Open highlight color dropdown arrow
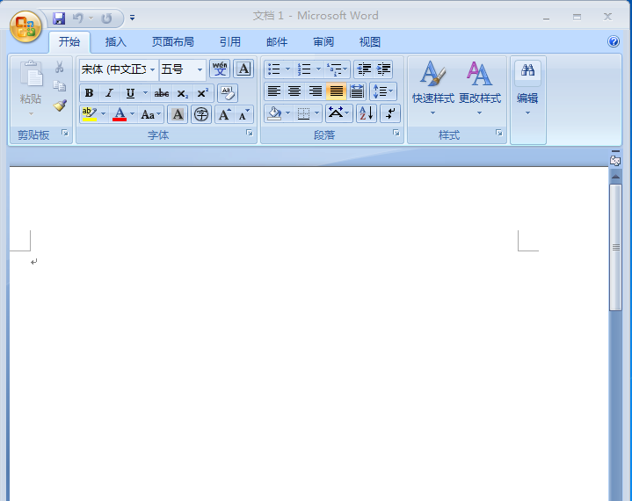Image resolution: width=632 pixels, height=501 pixels. (103, 114)
